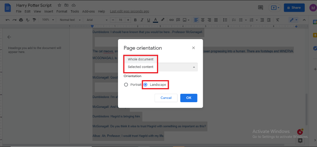Undo the last action
This screenshot has height=147, width=317.
point(8,20)
